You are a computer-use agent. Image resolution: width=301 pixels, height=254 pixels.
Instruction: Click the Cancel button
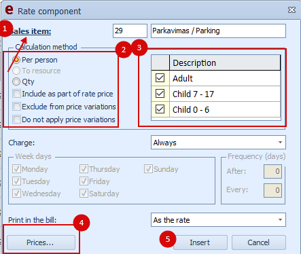click(259, 242)
